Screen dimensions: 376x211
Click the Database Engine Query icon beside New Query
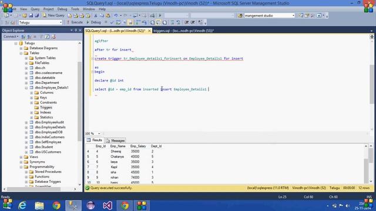point(69,16)
